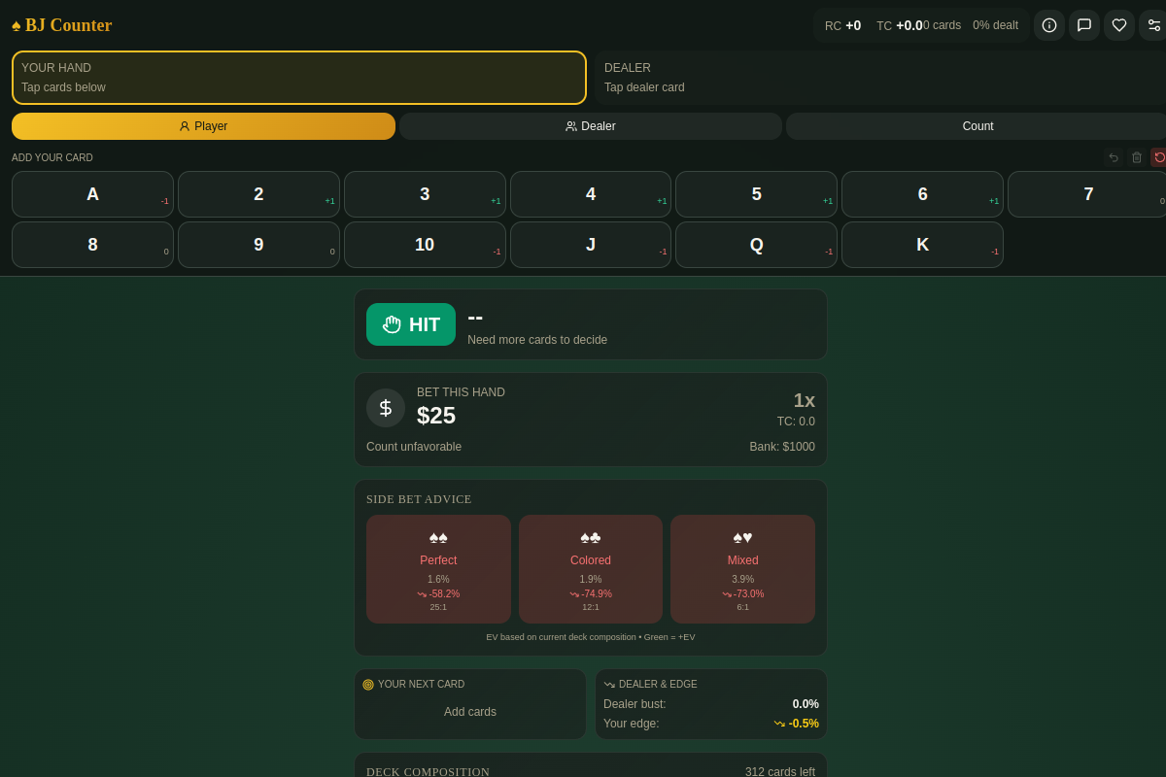Add an Ace card

click(x=92, y=194)
